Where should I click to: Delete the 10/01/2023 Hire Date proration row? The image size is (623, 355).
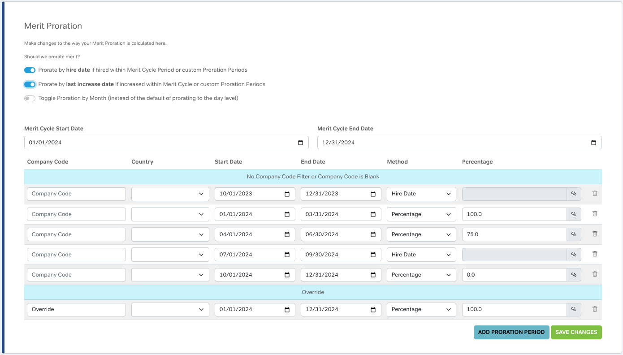[x=595, y=194]
